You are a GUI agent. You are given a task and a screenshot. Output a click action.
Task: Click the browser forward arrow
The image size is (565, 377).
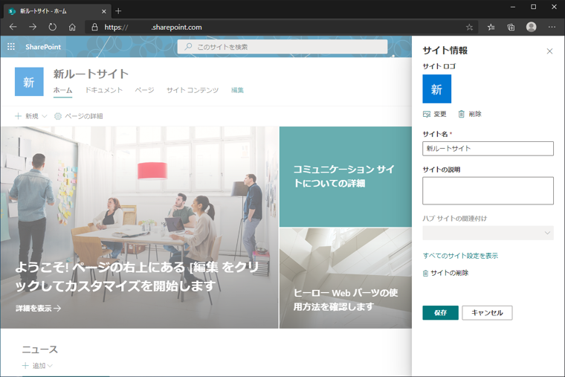(x=33, y=27)
